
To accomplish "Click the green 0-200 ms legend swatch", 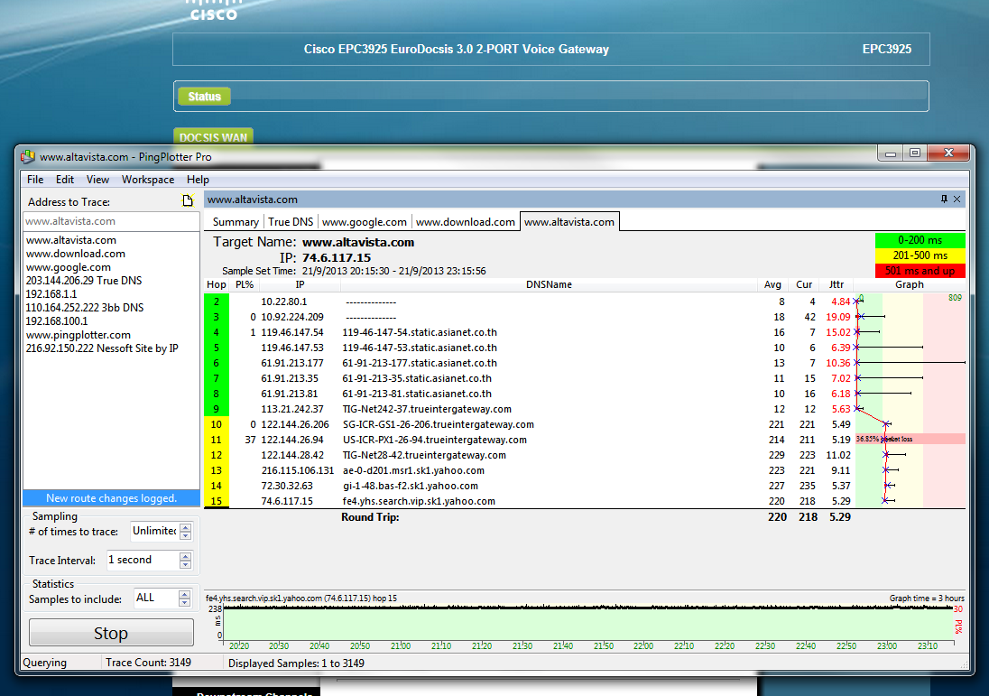I will click(x=920, y=240).
